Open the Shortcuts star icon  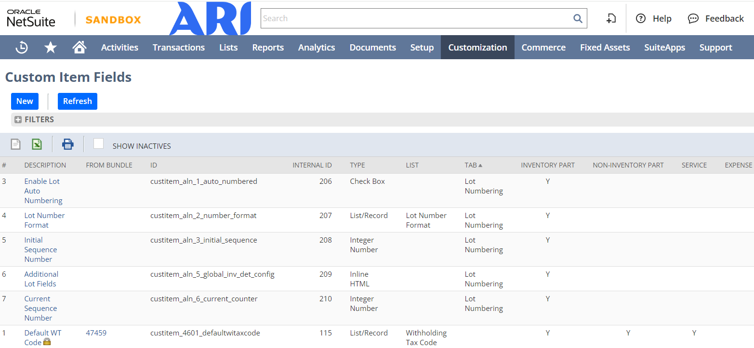pos(51,47)
